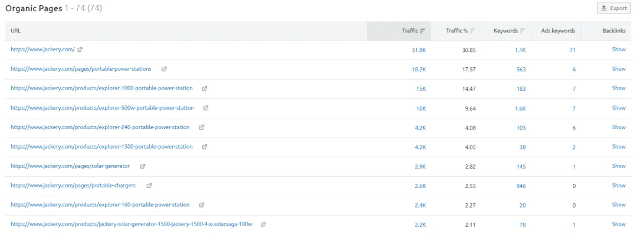Viewport: 637px width, 234px height.
Task: Click traffic value 2.2K
Action: click(420, 225)
